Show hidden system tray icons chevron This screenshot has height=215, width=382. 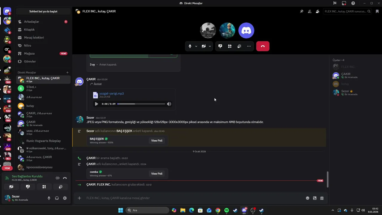coord(333,210)
